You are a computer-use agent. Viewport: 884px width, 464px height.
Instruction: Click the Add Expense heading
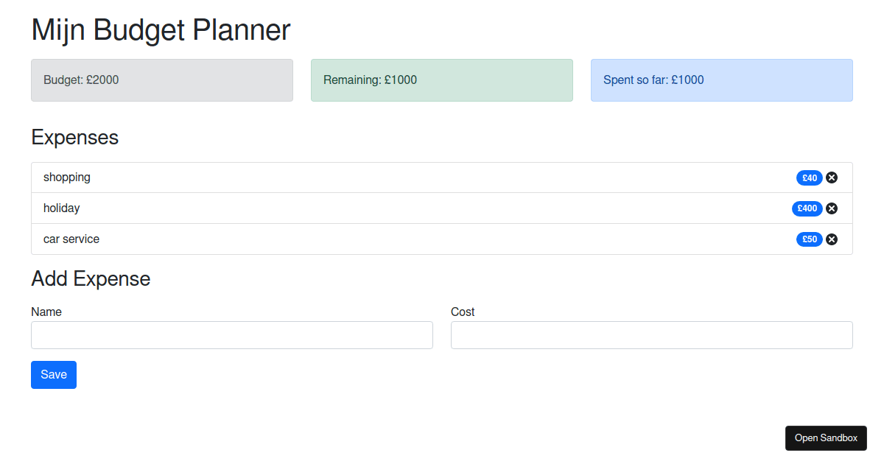(91, 278)
